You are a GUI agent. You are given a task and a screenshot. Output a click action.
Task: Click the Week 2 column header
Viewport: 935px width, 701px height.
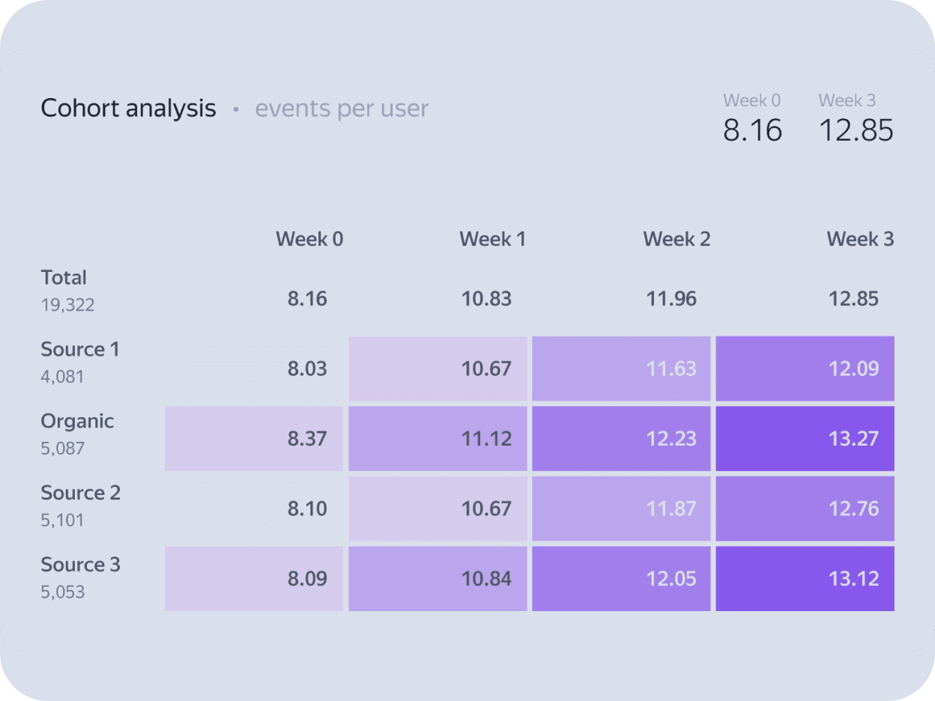[x=677, y=240]
